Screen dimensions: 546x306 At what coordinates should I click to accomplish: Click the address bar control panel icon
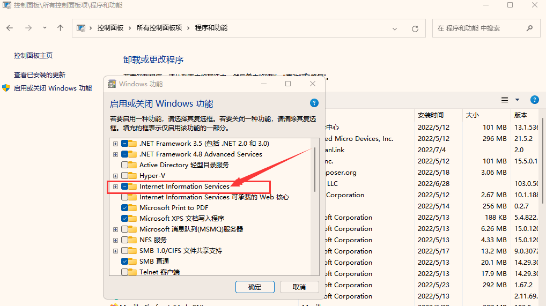pyautogui.click(x=81, y=28)
